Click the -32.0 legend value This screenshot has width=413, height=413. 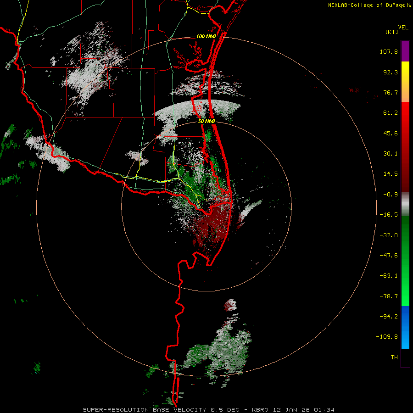pyautogui.click(x=389, y=235)
